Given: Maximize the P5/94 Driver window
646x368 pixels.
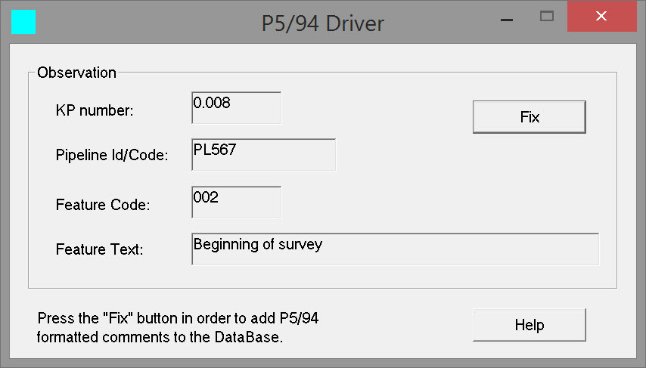Looking at the screenshot, I should [546, 16].
